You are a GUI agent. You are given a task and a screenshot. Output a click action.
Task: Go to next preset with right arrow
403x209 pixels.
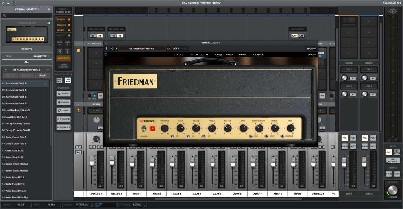click(x=116, y=48)
